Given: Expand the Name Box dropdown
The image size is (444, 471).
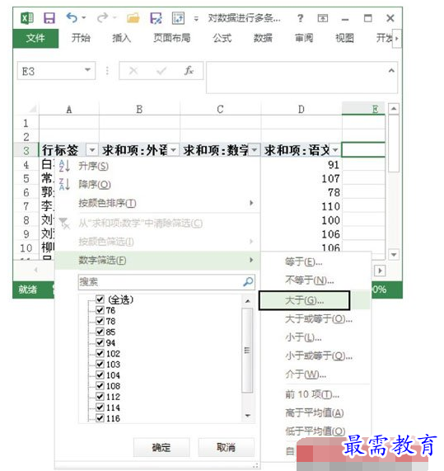Looking at the screenshot, I should [87, 70].
